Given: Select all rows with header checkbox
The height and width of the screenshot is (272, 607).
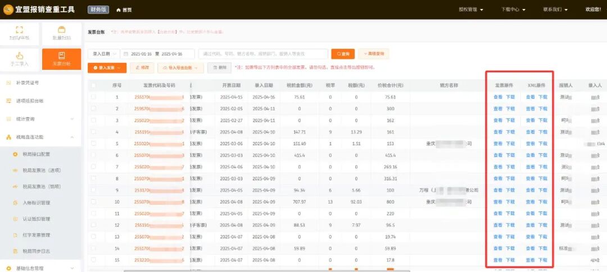Looking at the screenshot, I should [93, 85].
